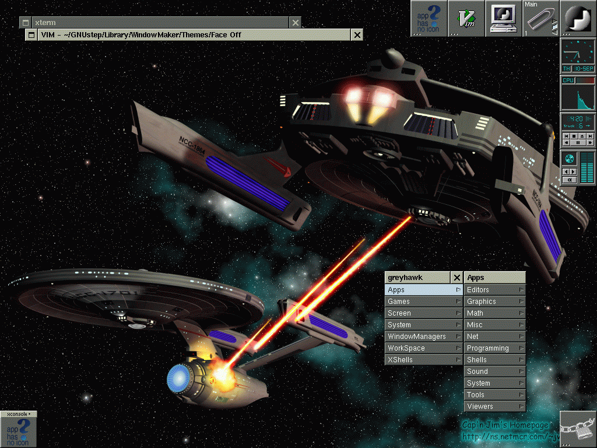Pause playback in the CD player applet

coord(578,142)
